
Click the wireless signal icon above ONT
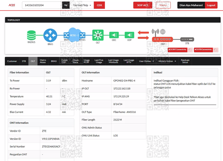(x=155, y=32)
